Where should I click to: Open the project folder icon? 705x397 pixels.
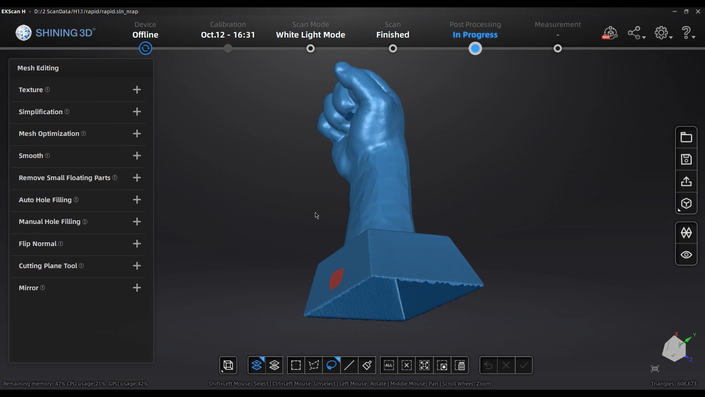click(686, 137)
